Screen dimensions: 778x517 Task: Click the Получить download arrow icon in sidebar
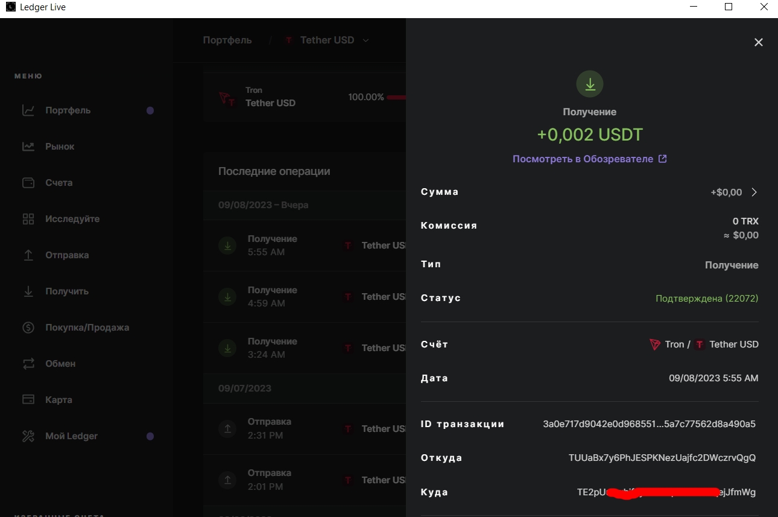pos(28,291)
